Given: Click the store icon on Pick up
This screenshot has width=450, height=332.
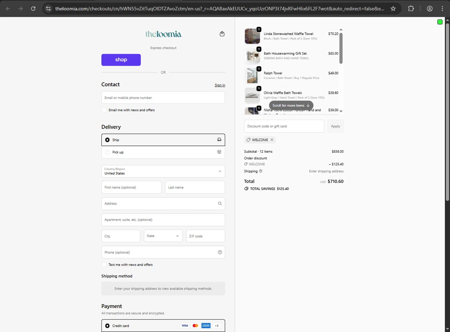Looking at the screenshot, I should 219,152.
